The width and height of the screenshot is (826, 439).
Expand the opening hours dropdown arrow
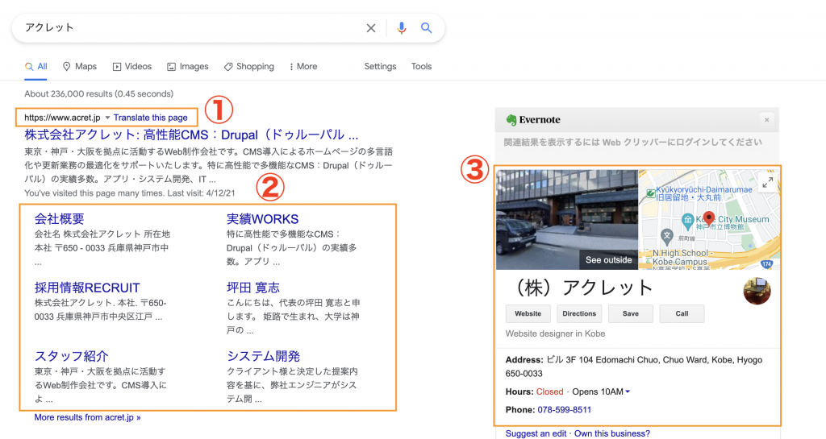[x=628, y=391]
